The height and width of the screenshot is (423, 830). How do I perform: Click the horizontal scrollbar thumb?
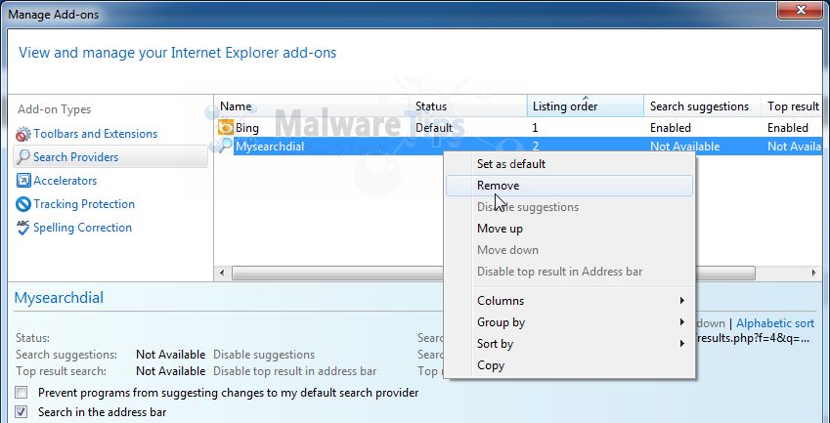494,273
